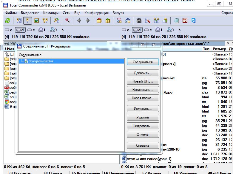Click the Соединиться button
This screenshot has width=233, height=174.
click(143, 62)
